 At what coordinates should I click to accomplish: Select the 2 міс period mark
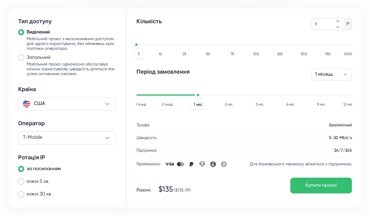point(229,105)
